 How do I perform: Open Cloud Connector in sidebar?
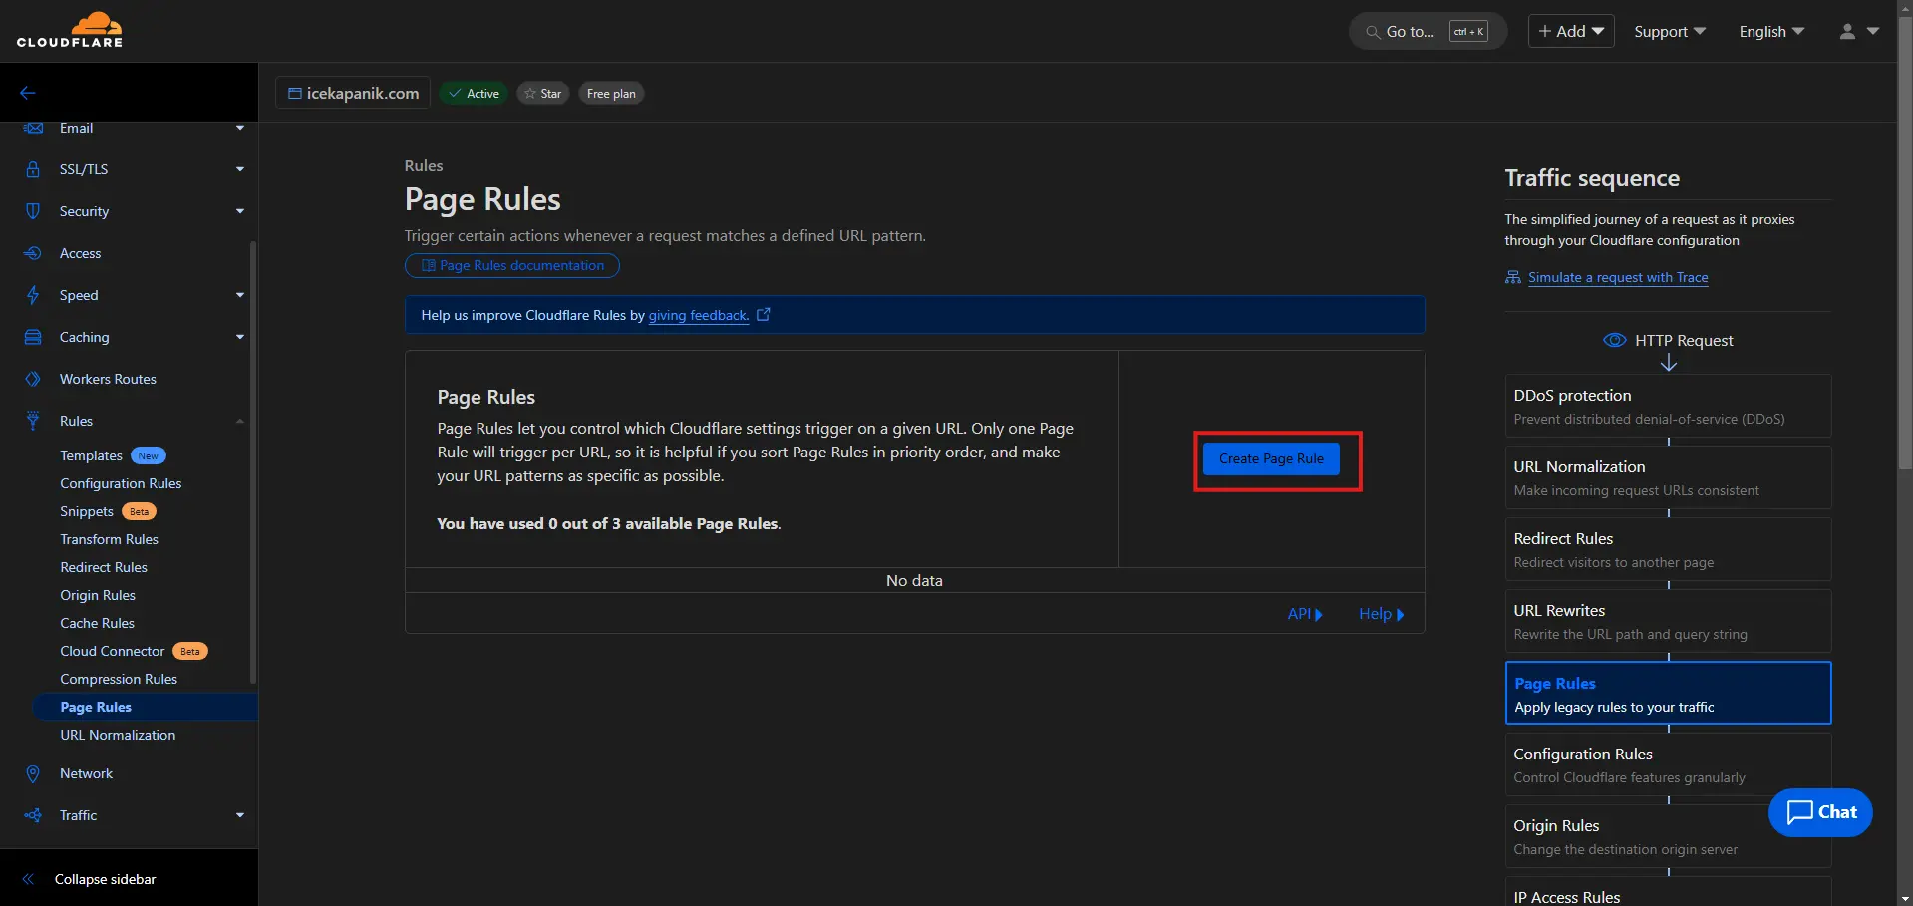(x=113, y=651)
